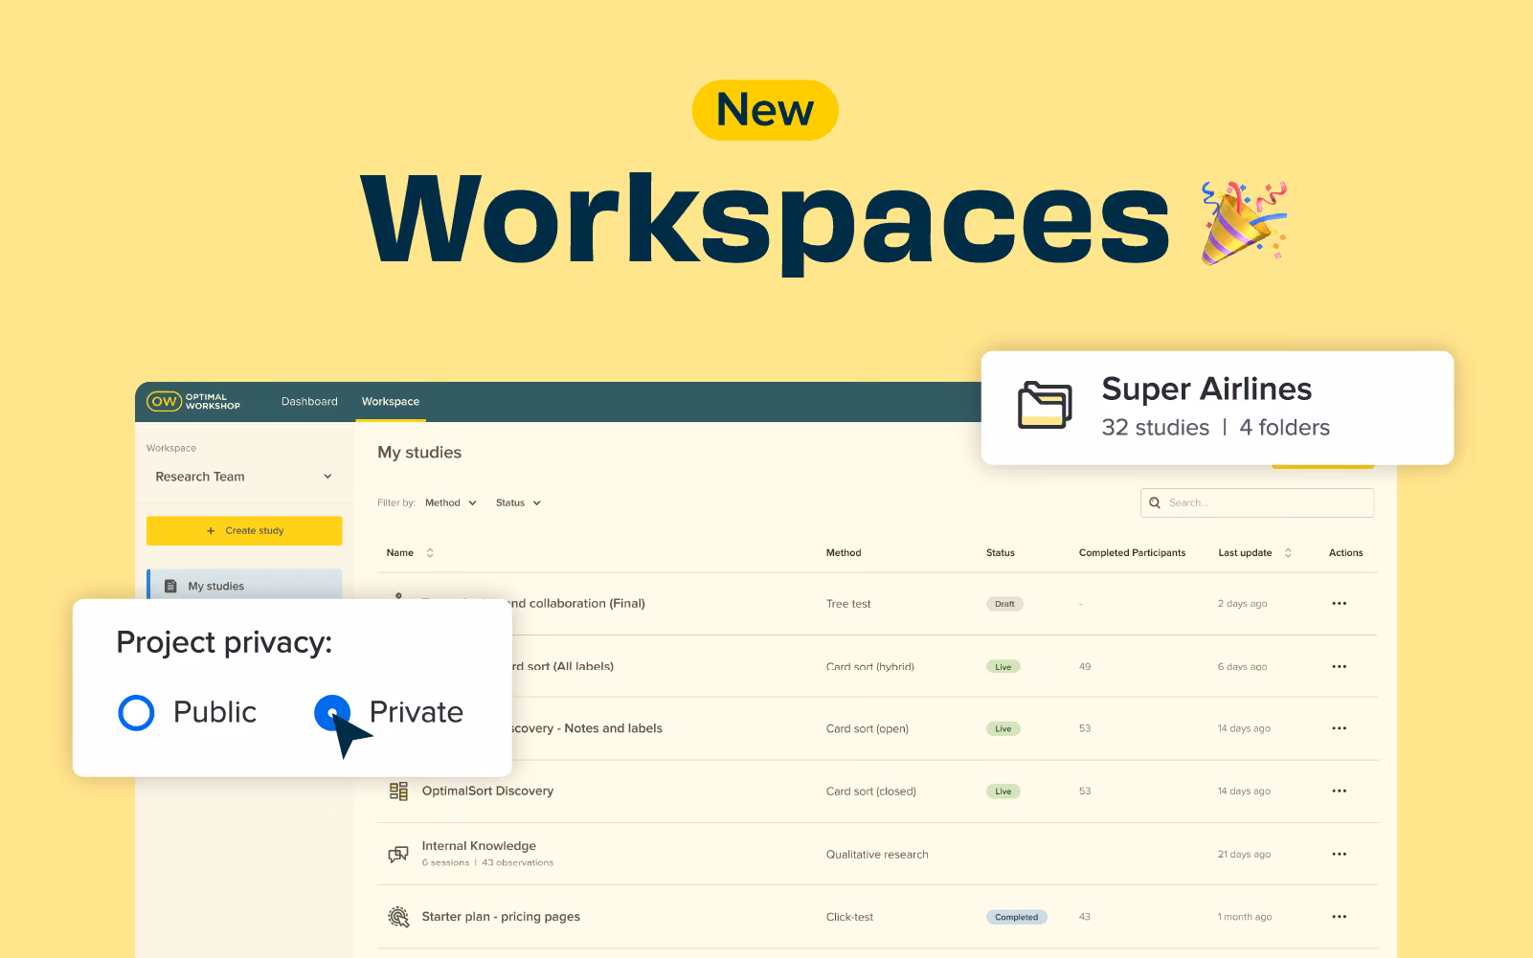The height and width of the screenshot is (958, 1533).
Task: Click the My studies document icon
Action: (x=170, y=586)
